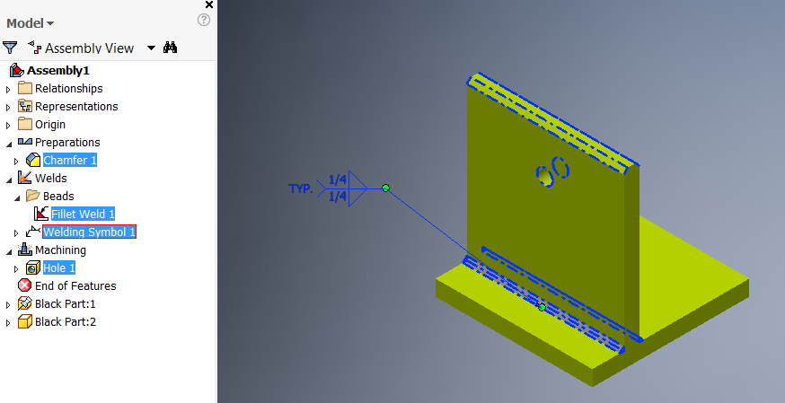Click the TYP. weld symbol tail note

click(x=300, y=188)
